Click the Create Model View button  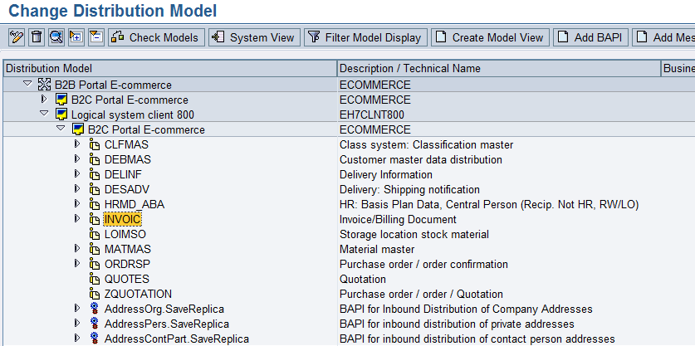coord(489,37)
